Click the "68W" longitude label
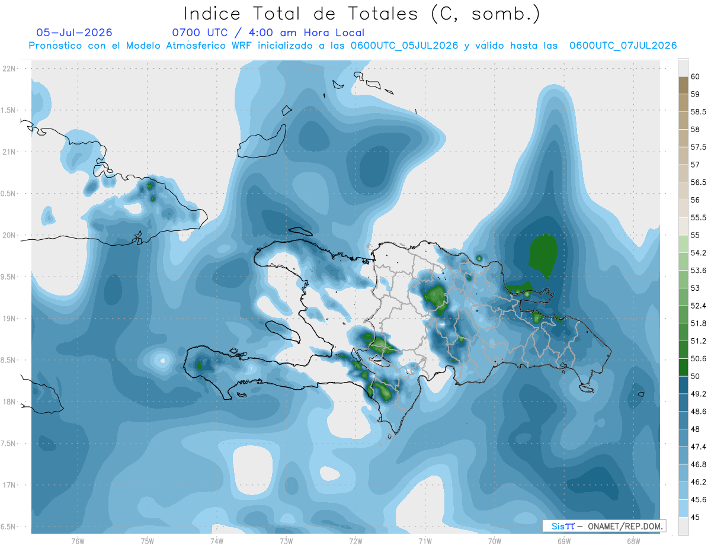 coord(633,541)
